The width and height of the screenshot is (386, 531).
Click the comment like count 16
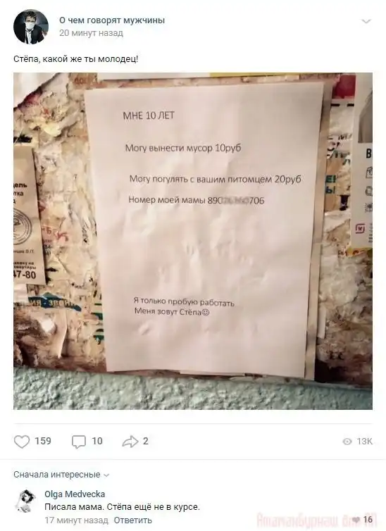(368, 520)
